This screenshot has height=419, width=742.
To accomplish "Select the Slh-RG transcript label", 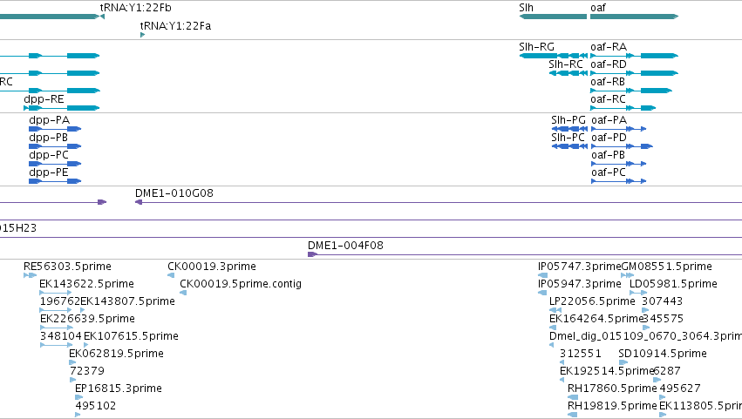I will click(x=536, y=47).
